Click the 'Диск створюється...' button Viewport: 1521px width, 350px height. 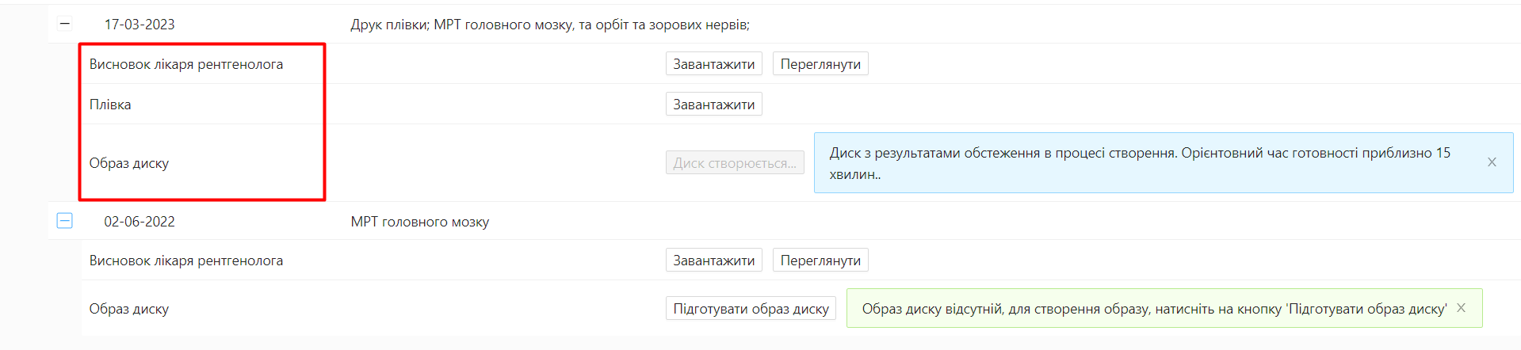click(735, 163)
